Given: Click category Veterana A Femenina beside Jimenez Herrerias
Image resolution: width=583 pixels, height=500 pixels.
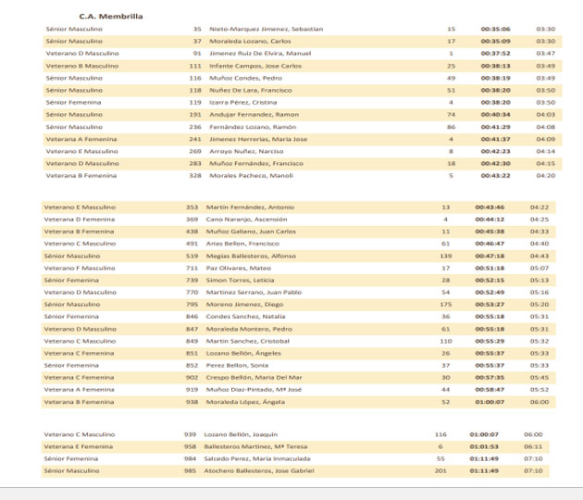Looking at the screenshot, I should [x=81, y=139].
